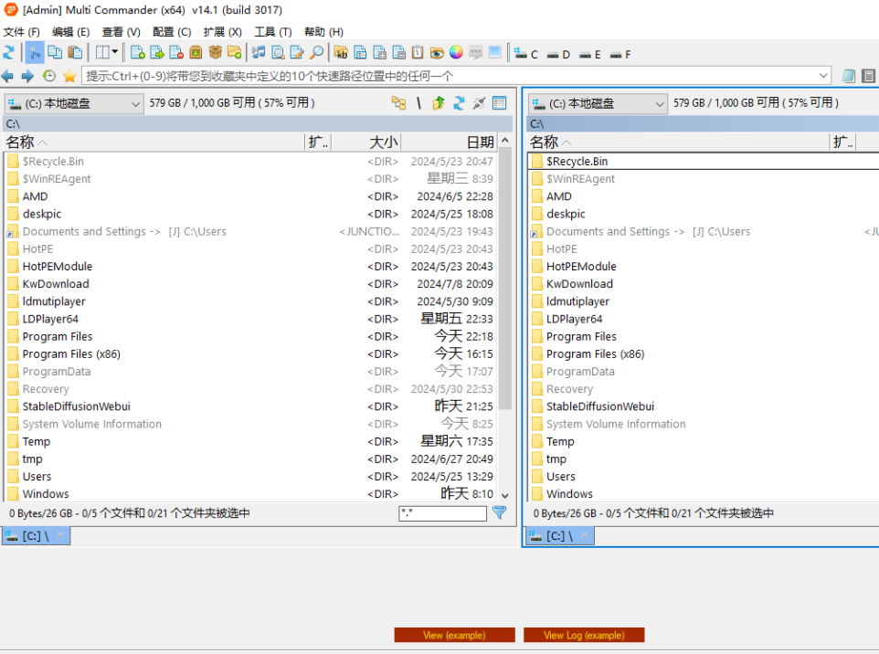Click the refresh icon in main toolbar
The height and width of the screenshot is (654, 879).
click(x=9, y=53)
